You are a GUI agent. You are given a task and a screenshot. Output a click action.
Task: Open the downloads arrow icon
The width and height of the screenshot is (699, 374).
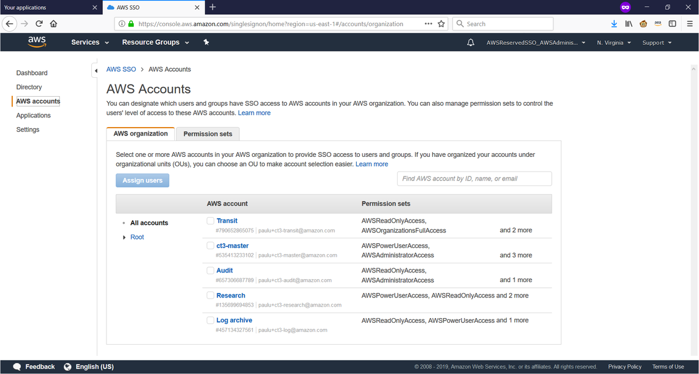tap(614, 24)
